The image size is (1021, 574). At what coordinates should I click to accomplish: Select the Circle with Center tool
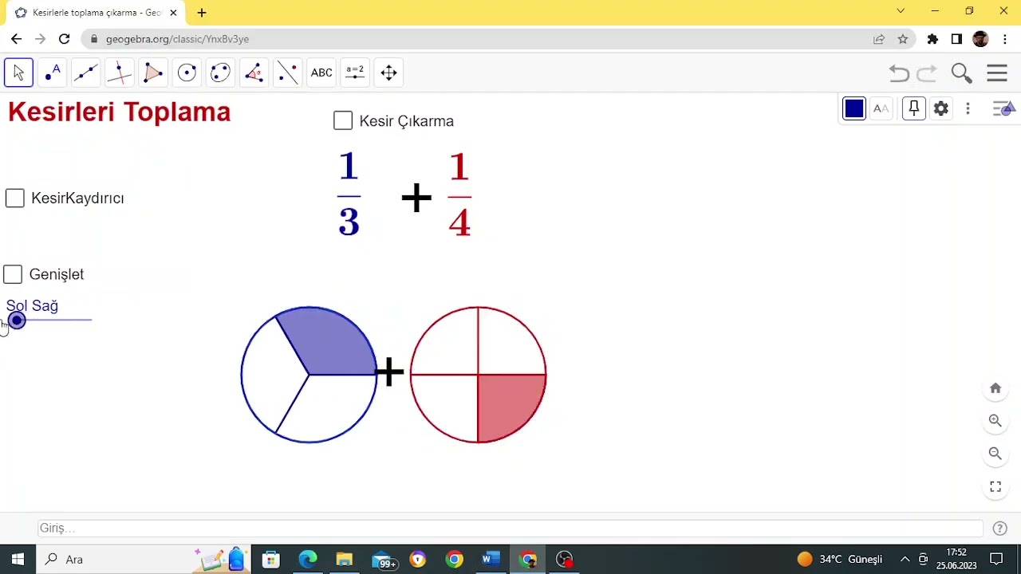[x=187, y=73]
